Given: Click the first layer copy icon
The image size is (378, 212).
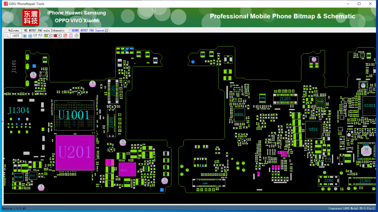Looking at the screenshot, I should coord(35,36).
